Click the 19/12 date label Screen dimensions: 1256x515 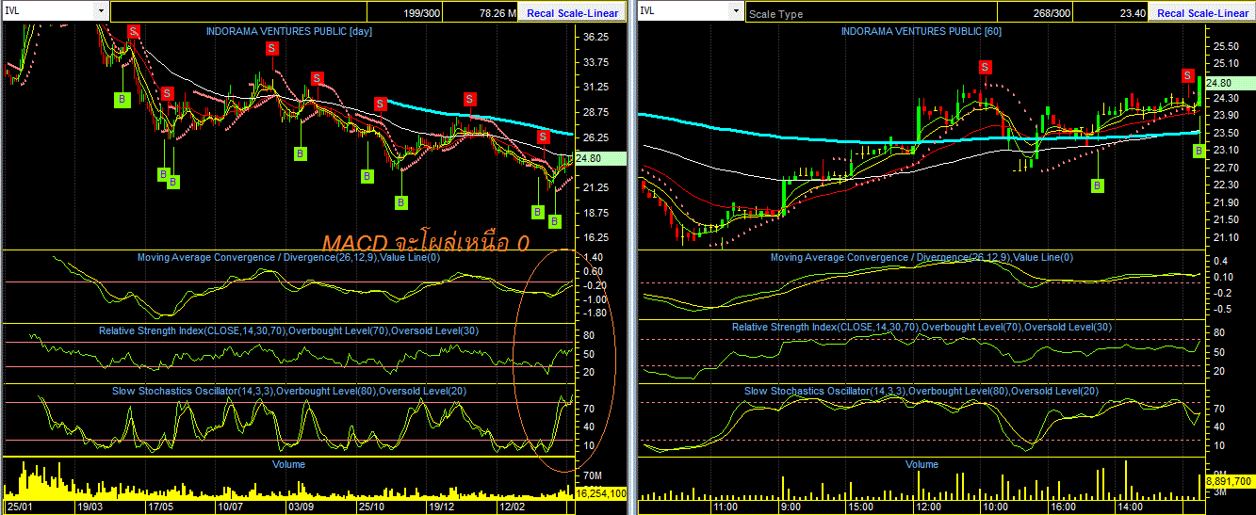tap(442, 507)
